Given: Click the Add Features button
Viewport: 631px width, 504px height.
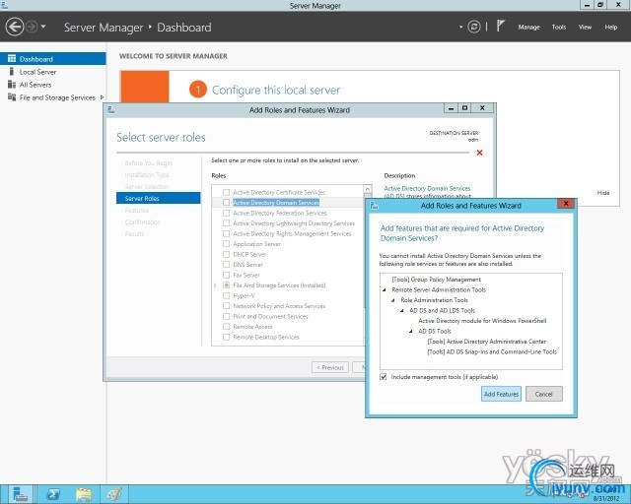Looking at the screenshot, I should coord(501,394).
